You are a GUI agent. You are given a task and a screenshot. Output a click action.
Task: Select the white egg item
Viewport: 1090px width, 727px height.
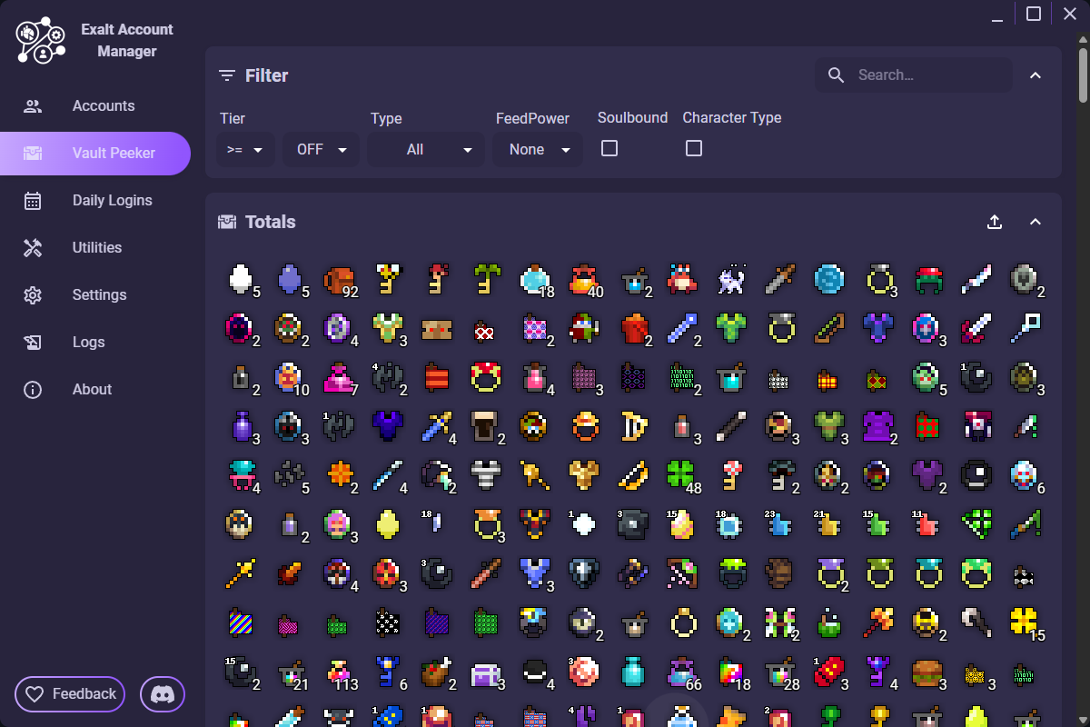pos(240,279)
